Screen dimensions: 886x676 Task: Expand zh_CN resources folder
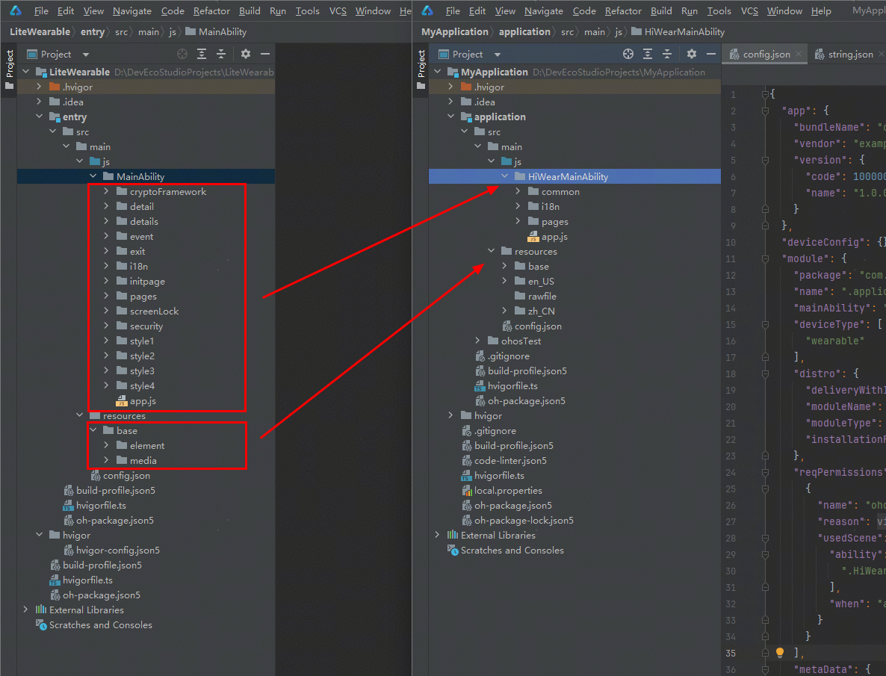tap(504, 311)
